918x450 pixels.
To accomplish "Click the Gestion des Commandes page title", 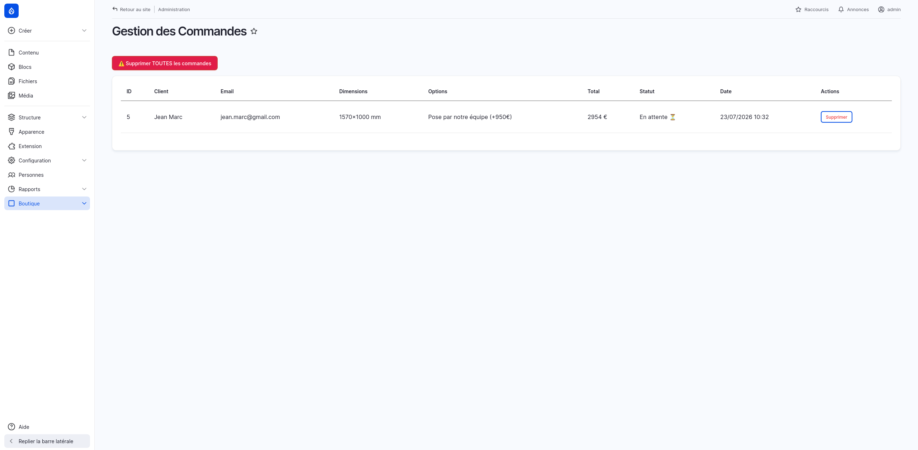I will pyautogui.click(x=179, y=31).
